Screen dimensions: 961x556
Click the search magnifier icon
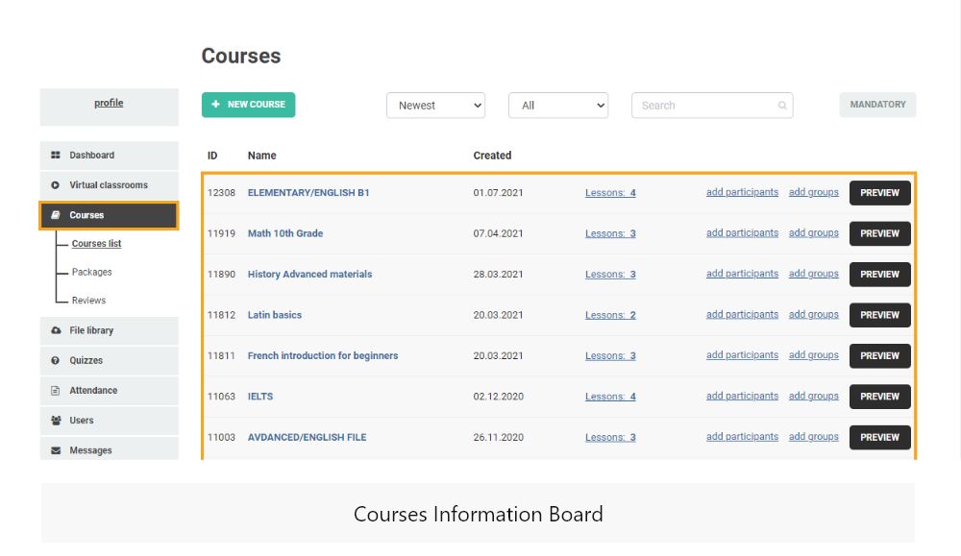tap(783, 105)
